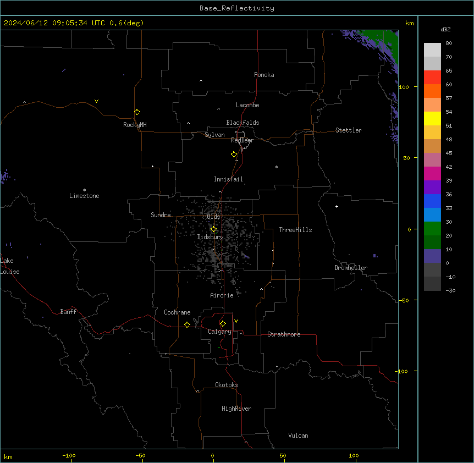Click the Limestone label
Viewport: 474px width, 463px height.
[84, 196]
